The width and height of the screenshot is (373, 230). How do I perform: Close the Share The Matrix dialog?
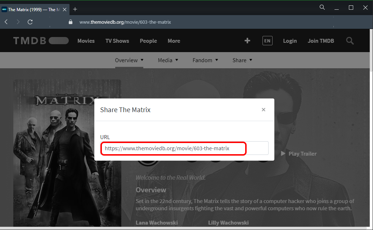point(263,110)
